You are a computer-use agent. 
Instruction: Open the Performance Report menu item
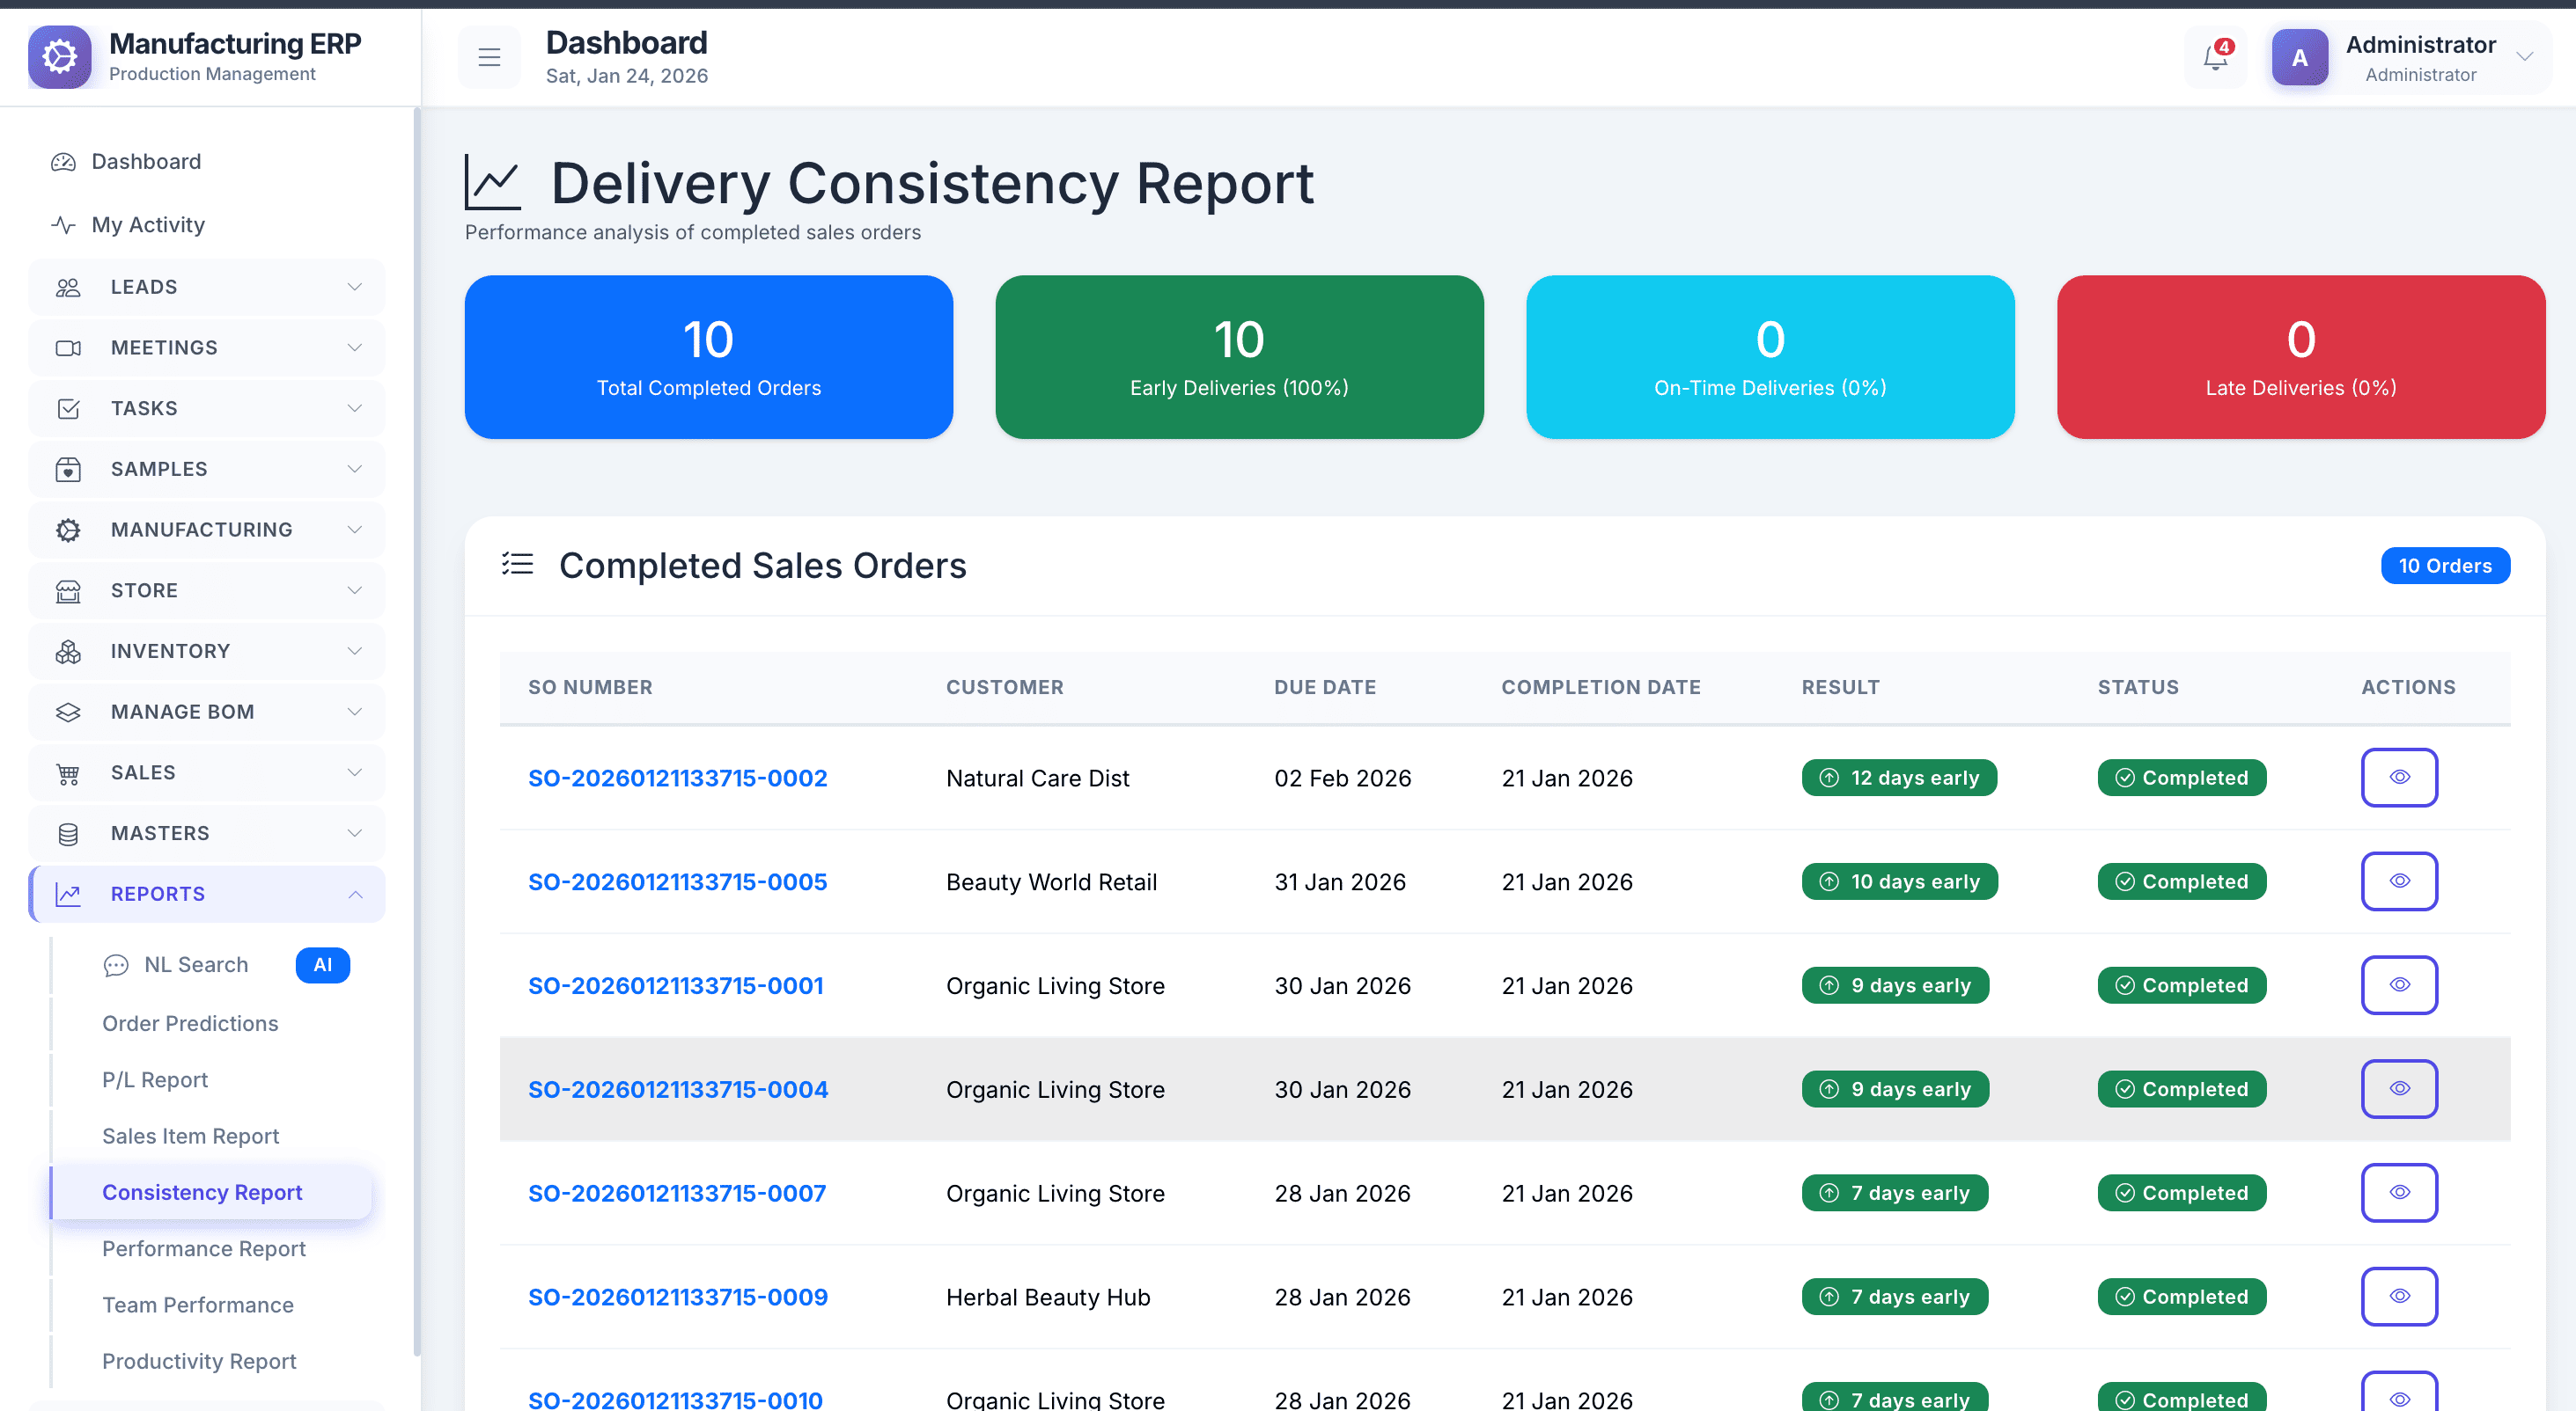pyautogui.click(x=204, y=1248)
